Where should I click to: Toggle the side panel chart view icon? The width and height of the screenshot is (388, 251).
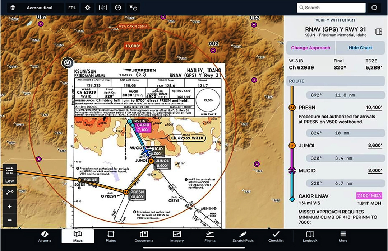click(x=379, y=32)
